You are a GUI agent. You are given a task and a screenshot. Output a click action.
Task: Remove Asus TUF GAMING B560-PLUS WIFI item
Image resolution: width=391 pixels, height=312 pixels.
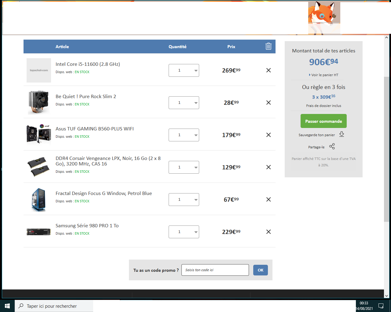click(x=269, y=135)
